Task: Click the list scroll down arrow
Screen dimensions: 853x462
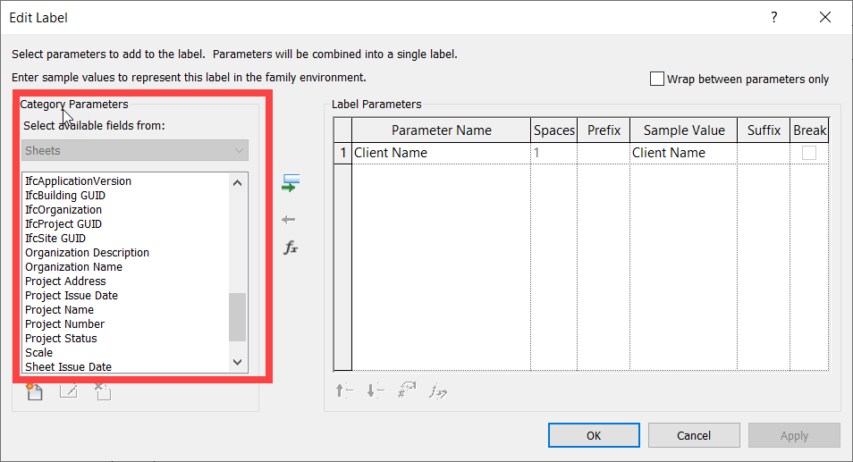Action: pyautogui.click(x=237, y=362)
